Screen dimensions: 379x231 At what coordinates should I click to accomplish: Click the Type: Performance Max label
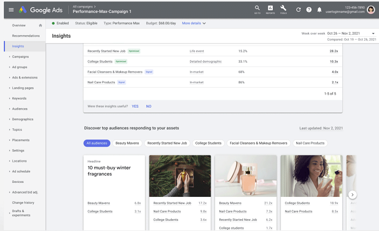pos(122,23)
